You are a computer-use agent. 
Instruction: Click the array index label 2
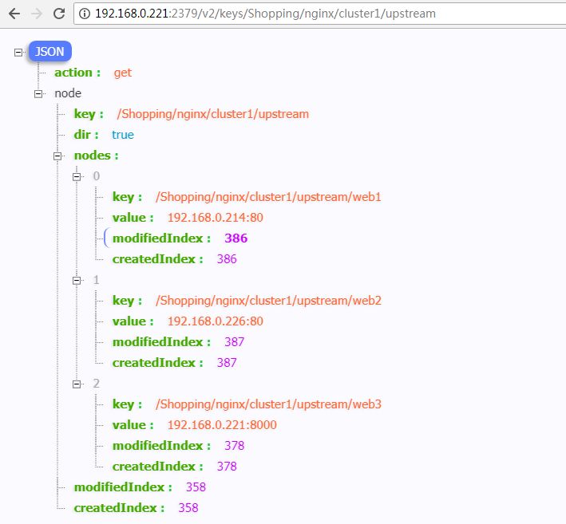click(x=96, y=384)
